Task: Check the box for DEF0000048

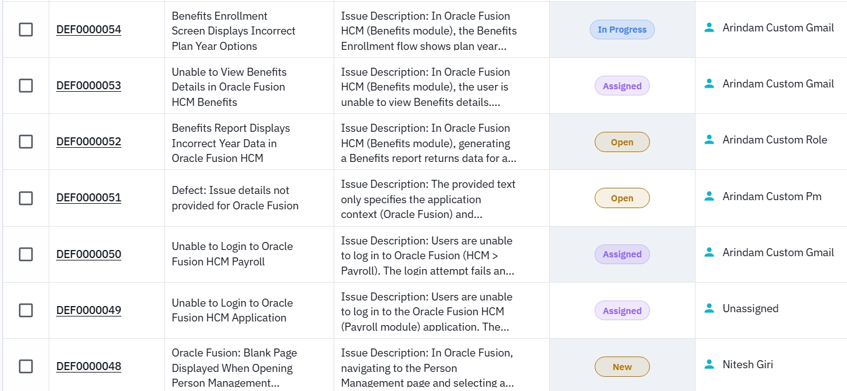Action: [26, 366]
